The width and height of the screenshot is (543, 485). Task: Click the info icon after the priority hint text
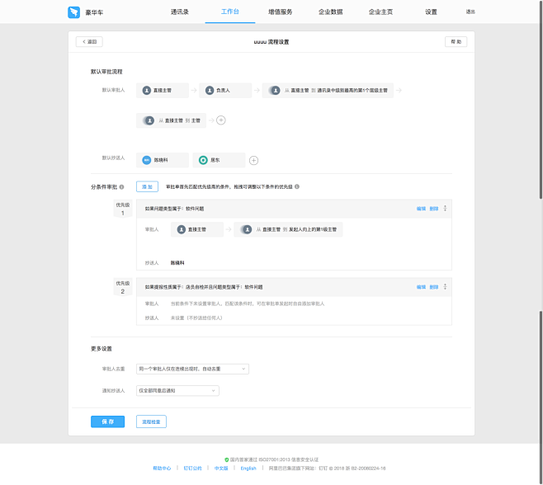coord(297,186)
